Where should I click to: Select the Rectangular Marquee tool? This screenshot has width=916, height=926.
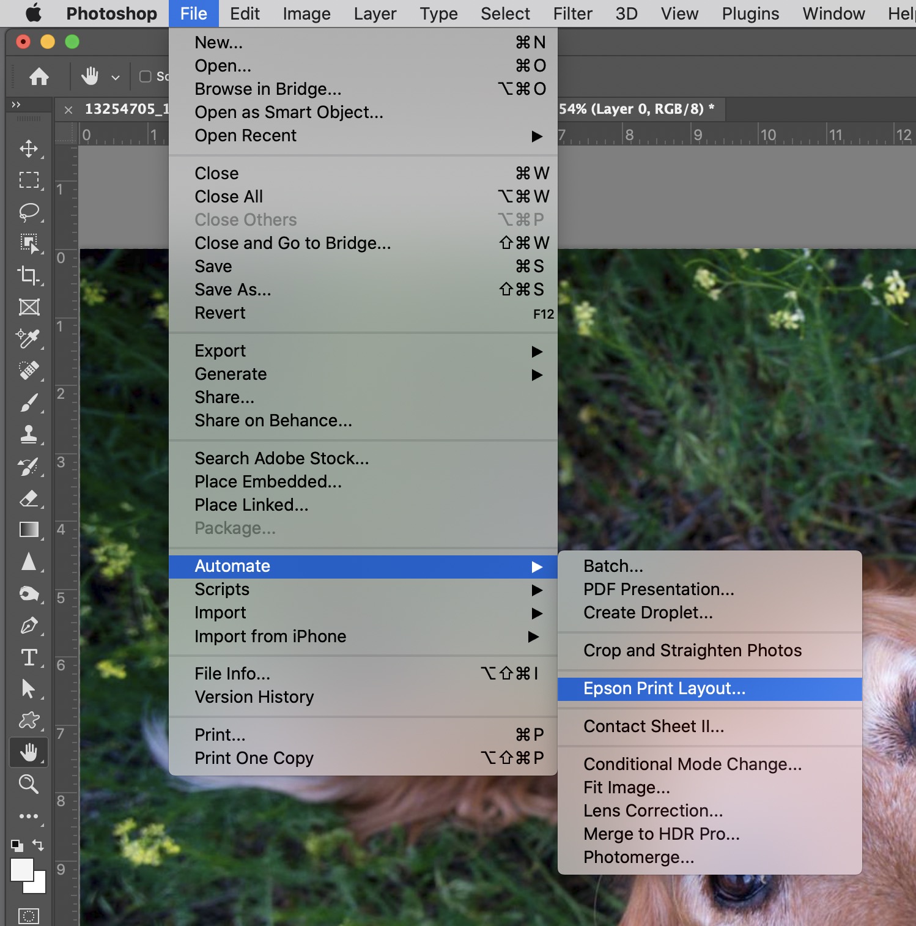(x=28, y=180)
